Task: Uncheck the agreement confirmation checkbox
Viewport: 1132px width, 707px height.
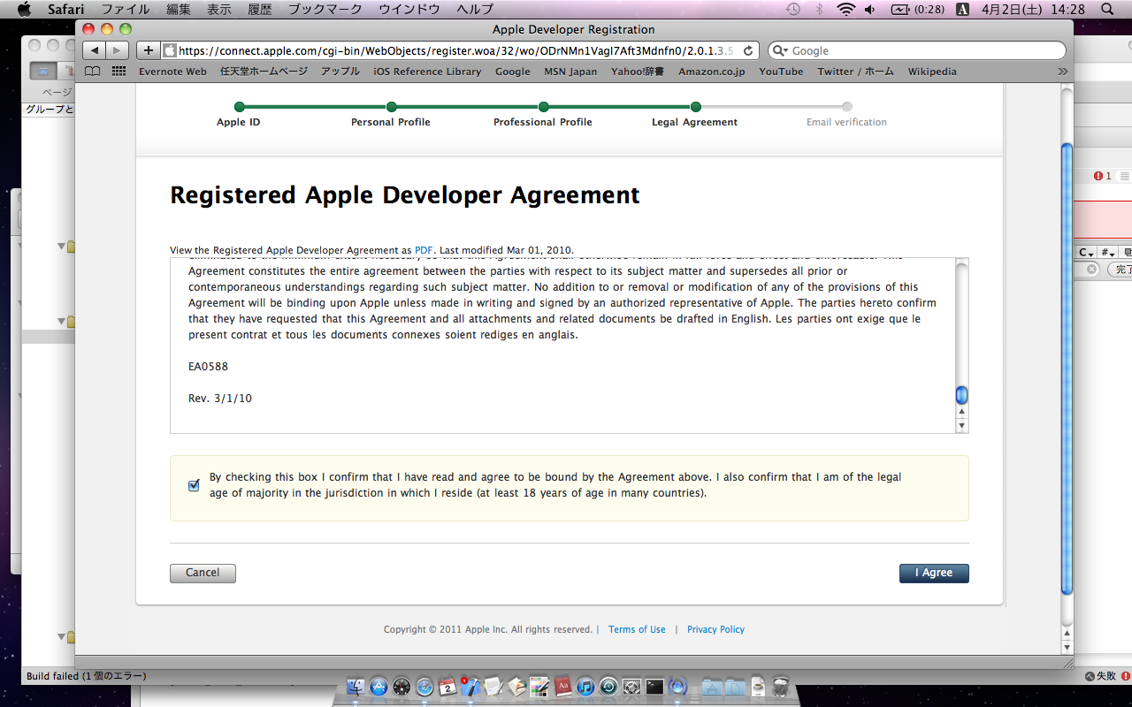Action: coord(194,485)
